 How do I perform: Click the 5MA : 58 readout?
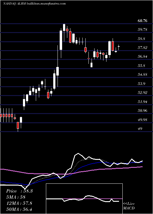[16, 197]
